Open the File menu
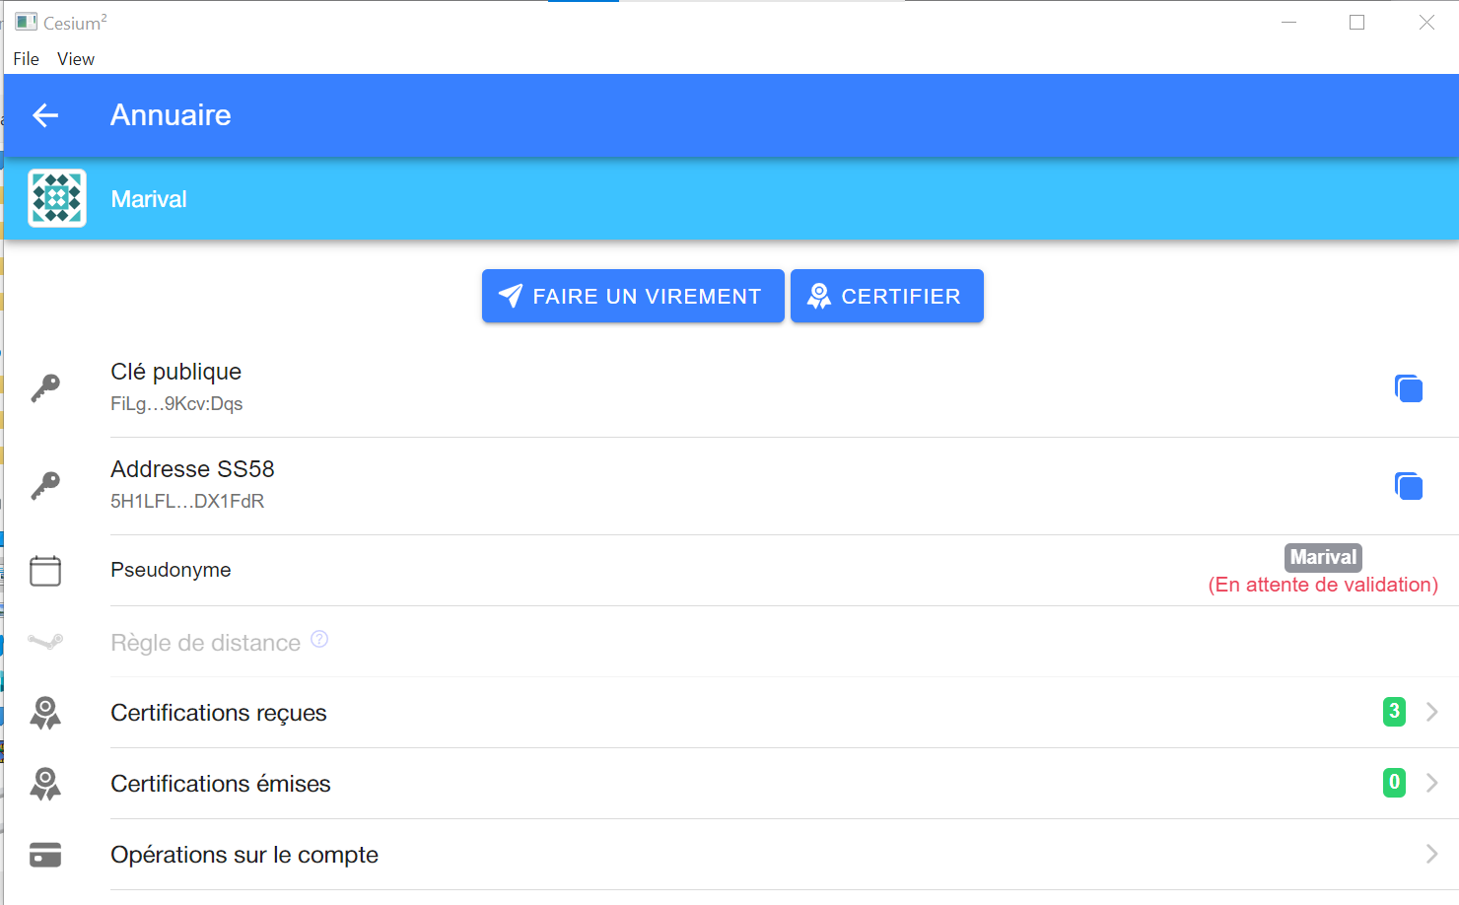 [27, 59]
